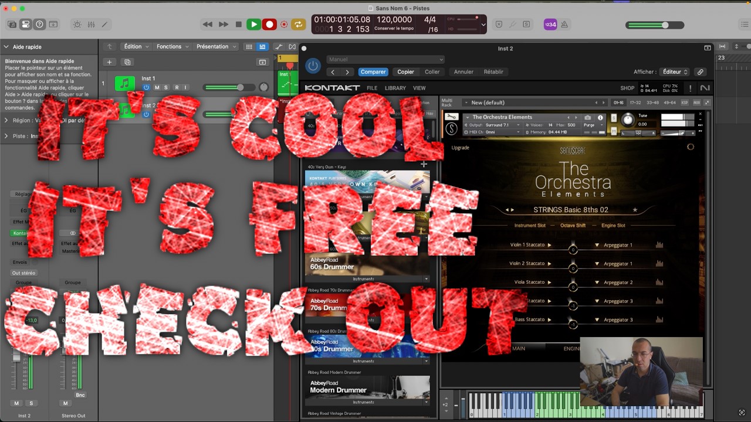Viewport: 751px width, 422px height.
Task: Open the toolbar download tray button
Action: coord(53,25)
